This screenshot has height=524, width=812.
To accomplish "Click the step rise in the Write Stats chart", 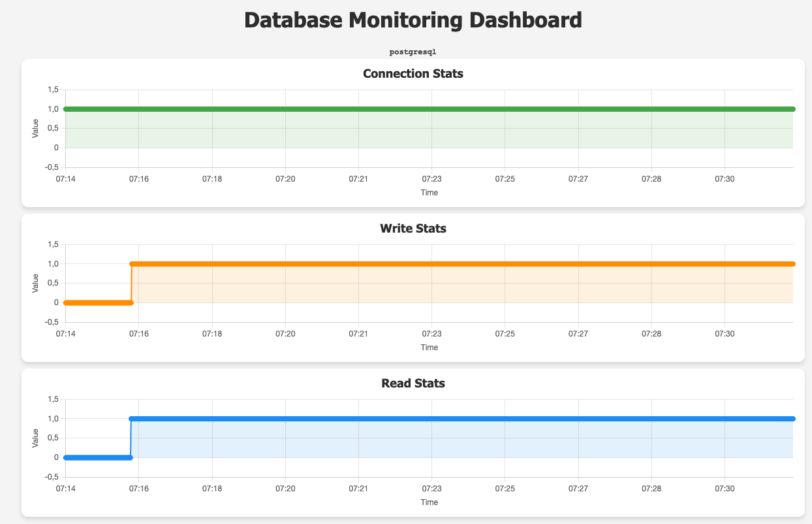I will (x=131, y=282).
